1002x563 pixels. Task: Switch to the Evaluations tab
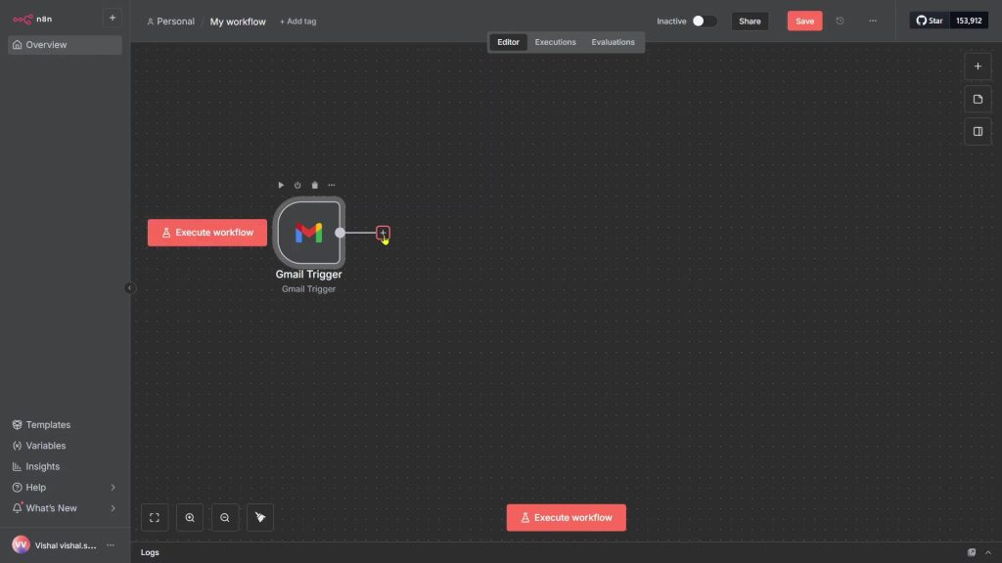click(613, 42)
